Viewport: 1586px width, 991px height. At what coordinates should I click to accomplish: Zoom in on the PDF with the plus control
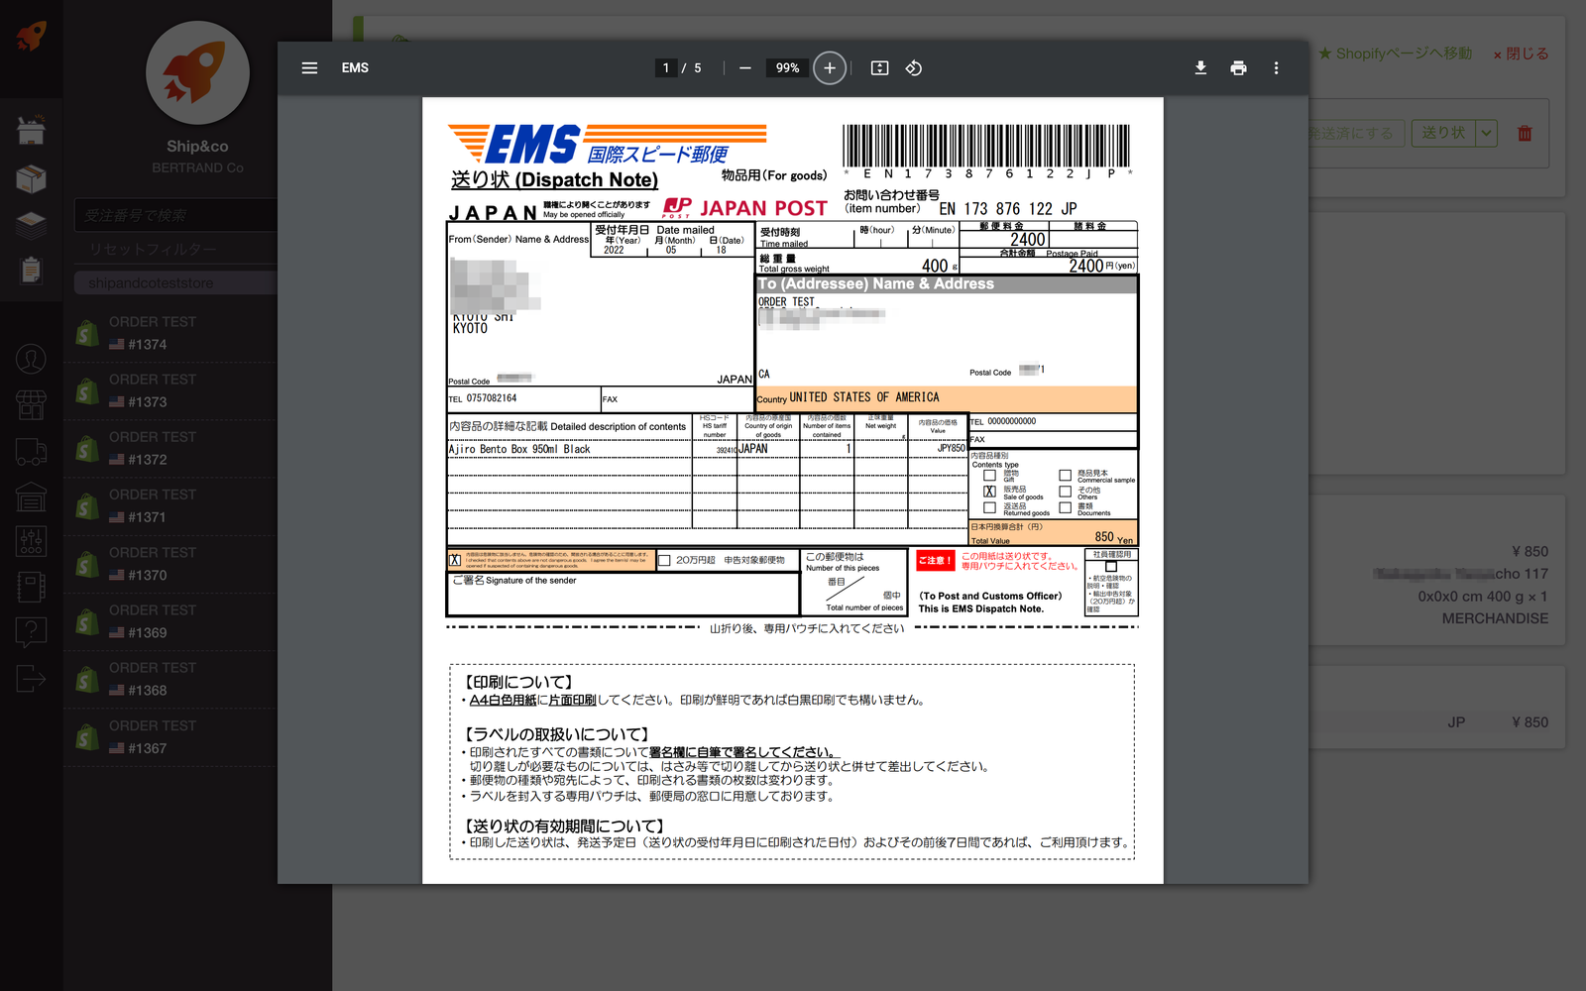pos(830,67)
